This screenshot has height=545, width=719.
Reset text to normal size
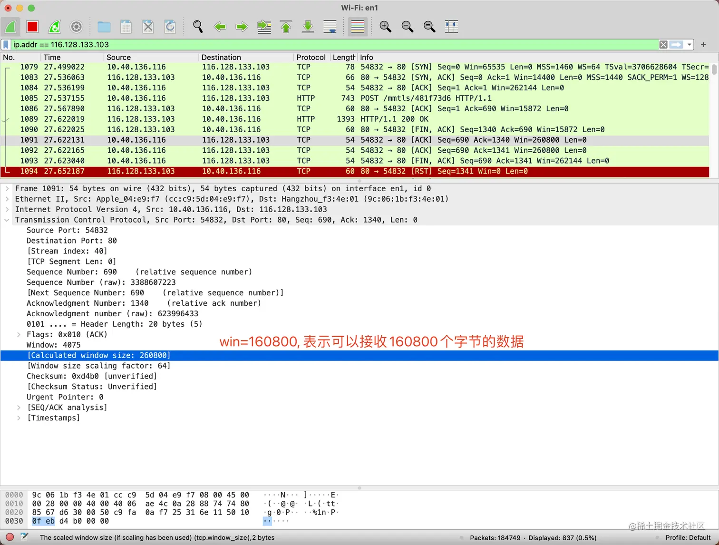[429, 27]
